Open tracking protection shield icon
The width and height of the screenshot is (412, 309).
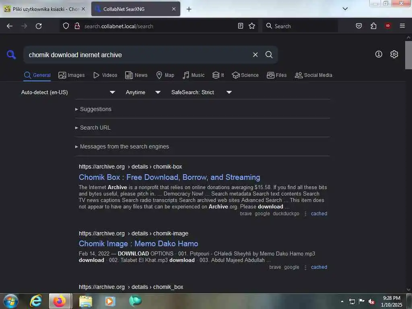(66, 26)
